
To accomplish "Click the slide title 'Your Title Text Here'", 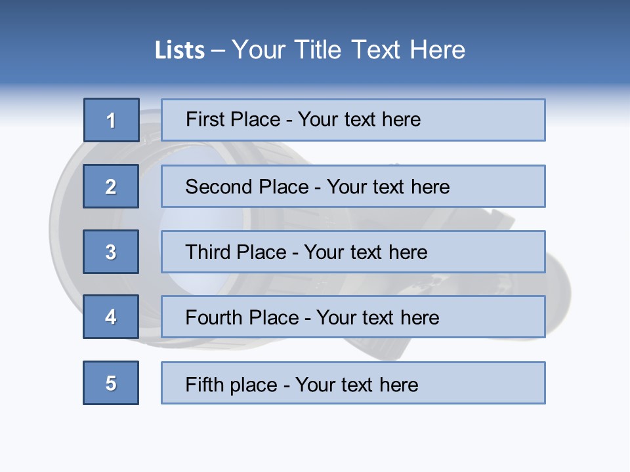I will [x=348, y=50].
